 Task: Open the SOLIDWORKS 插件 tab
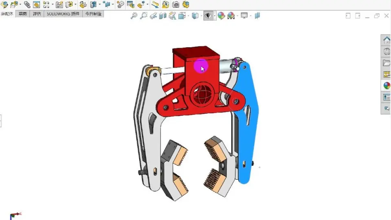[63, 14]
